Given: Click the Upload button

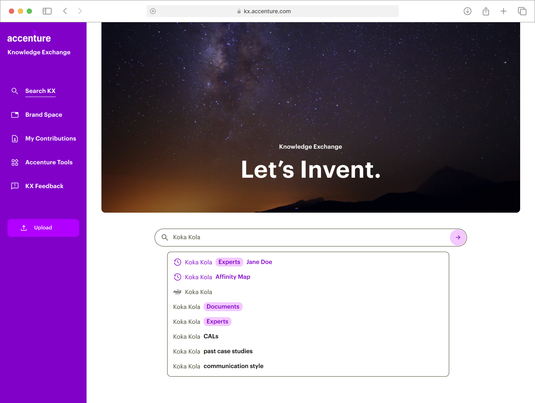Looking at the screenshot, I should click(x=43, y=228).
